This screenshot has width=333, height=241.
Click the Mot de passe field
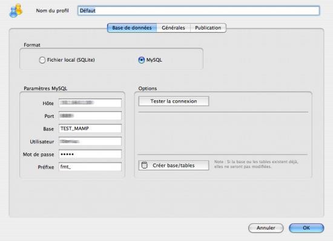pyautogui.click(x=90, y=154)
